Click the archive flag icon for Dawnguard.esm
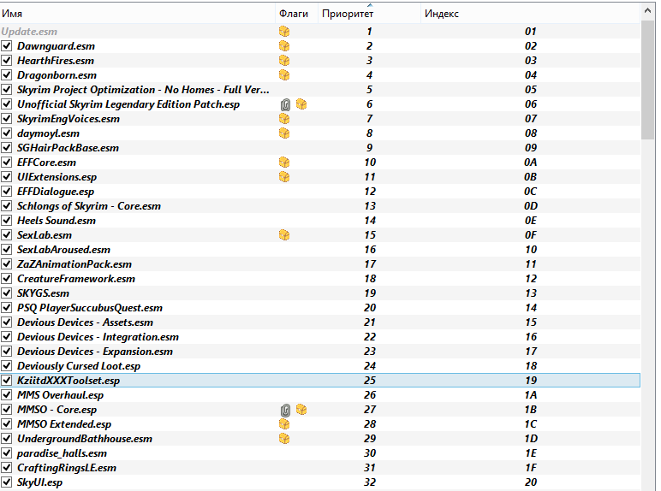 tap(284, 46)
